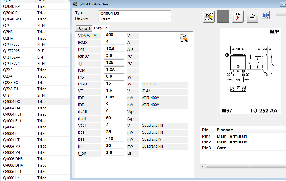Select Q2040 K9 in the device list
The height and width of the screenshot is (181, 286).
tap(35, 6)
